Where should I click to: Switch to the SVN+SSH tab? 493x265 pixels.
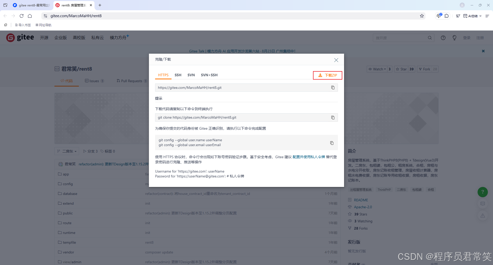[209, 75]
